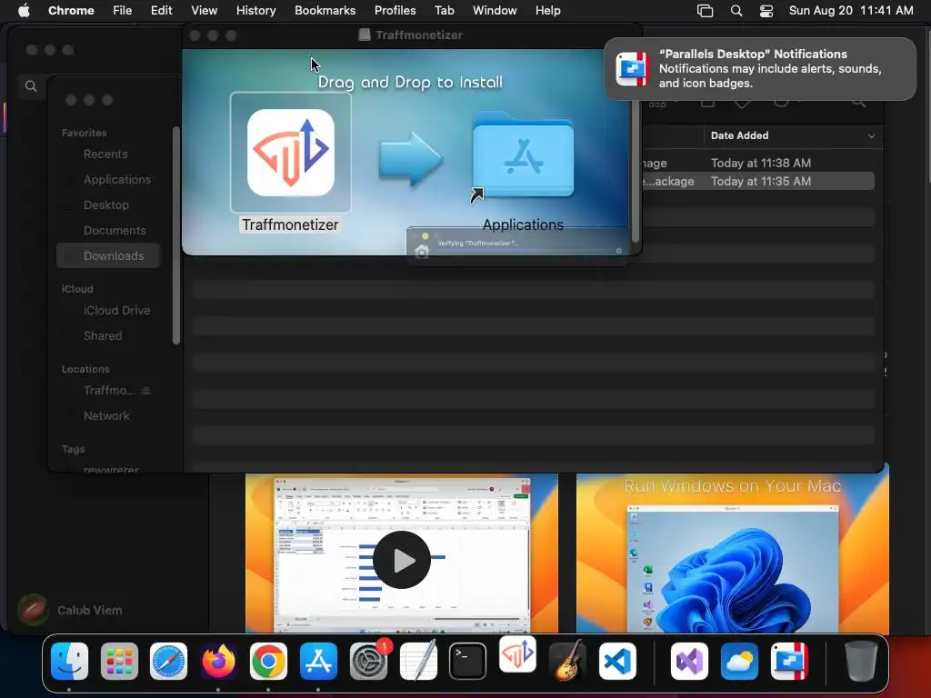Select Network in Finder sidebar
The height and width of the screenshot is (698, 931).
108,416
